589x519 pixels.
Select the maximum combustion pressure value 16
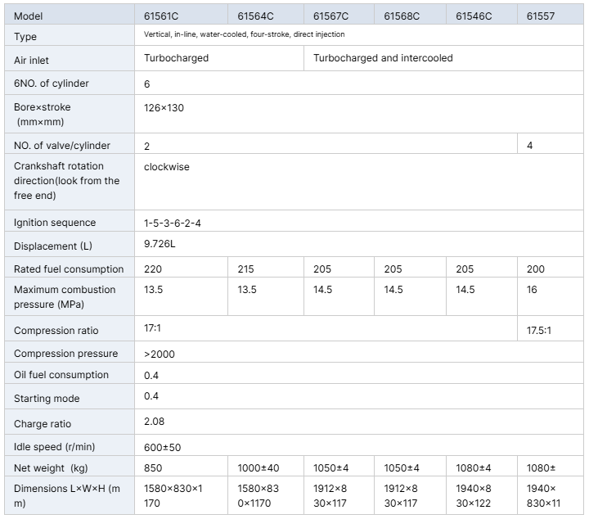coord(532,290)
